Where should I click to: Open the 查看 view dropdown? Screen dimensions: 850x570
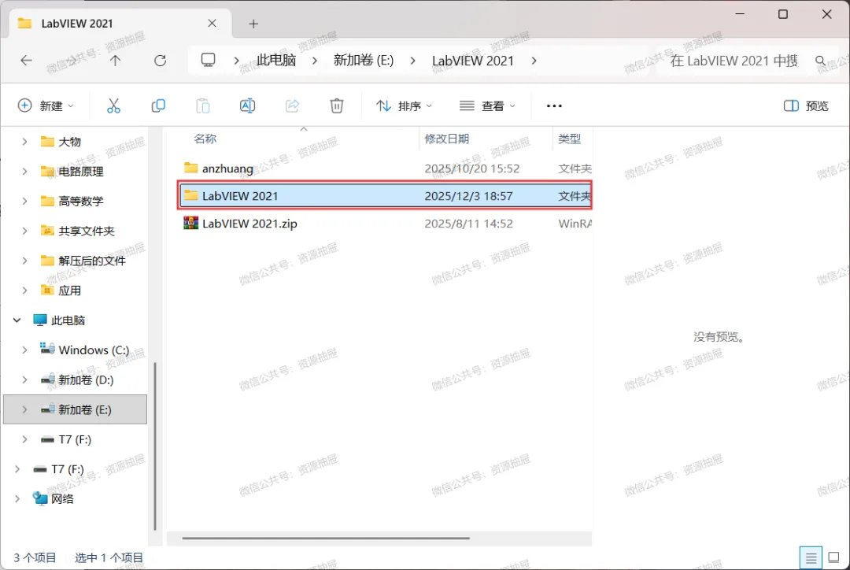(x=487, y=105)
